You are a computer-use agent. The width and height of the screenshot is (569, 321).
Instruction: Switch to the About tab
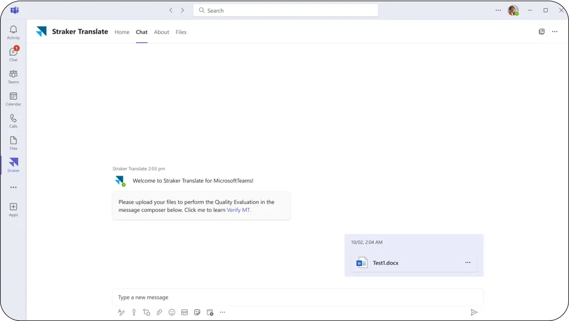pyautogui.click(x=161, y=32)
